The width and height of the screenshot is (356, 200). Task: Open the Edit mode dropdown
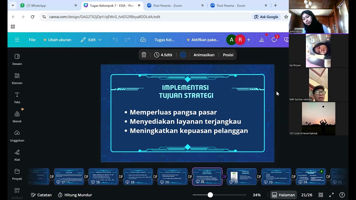click(91, 40)
